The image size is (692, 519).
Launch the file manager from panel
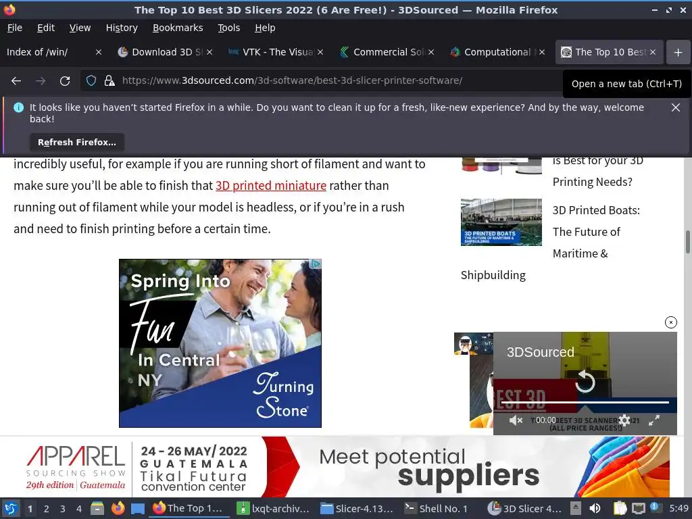click(x=97, y=508)
